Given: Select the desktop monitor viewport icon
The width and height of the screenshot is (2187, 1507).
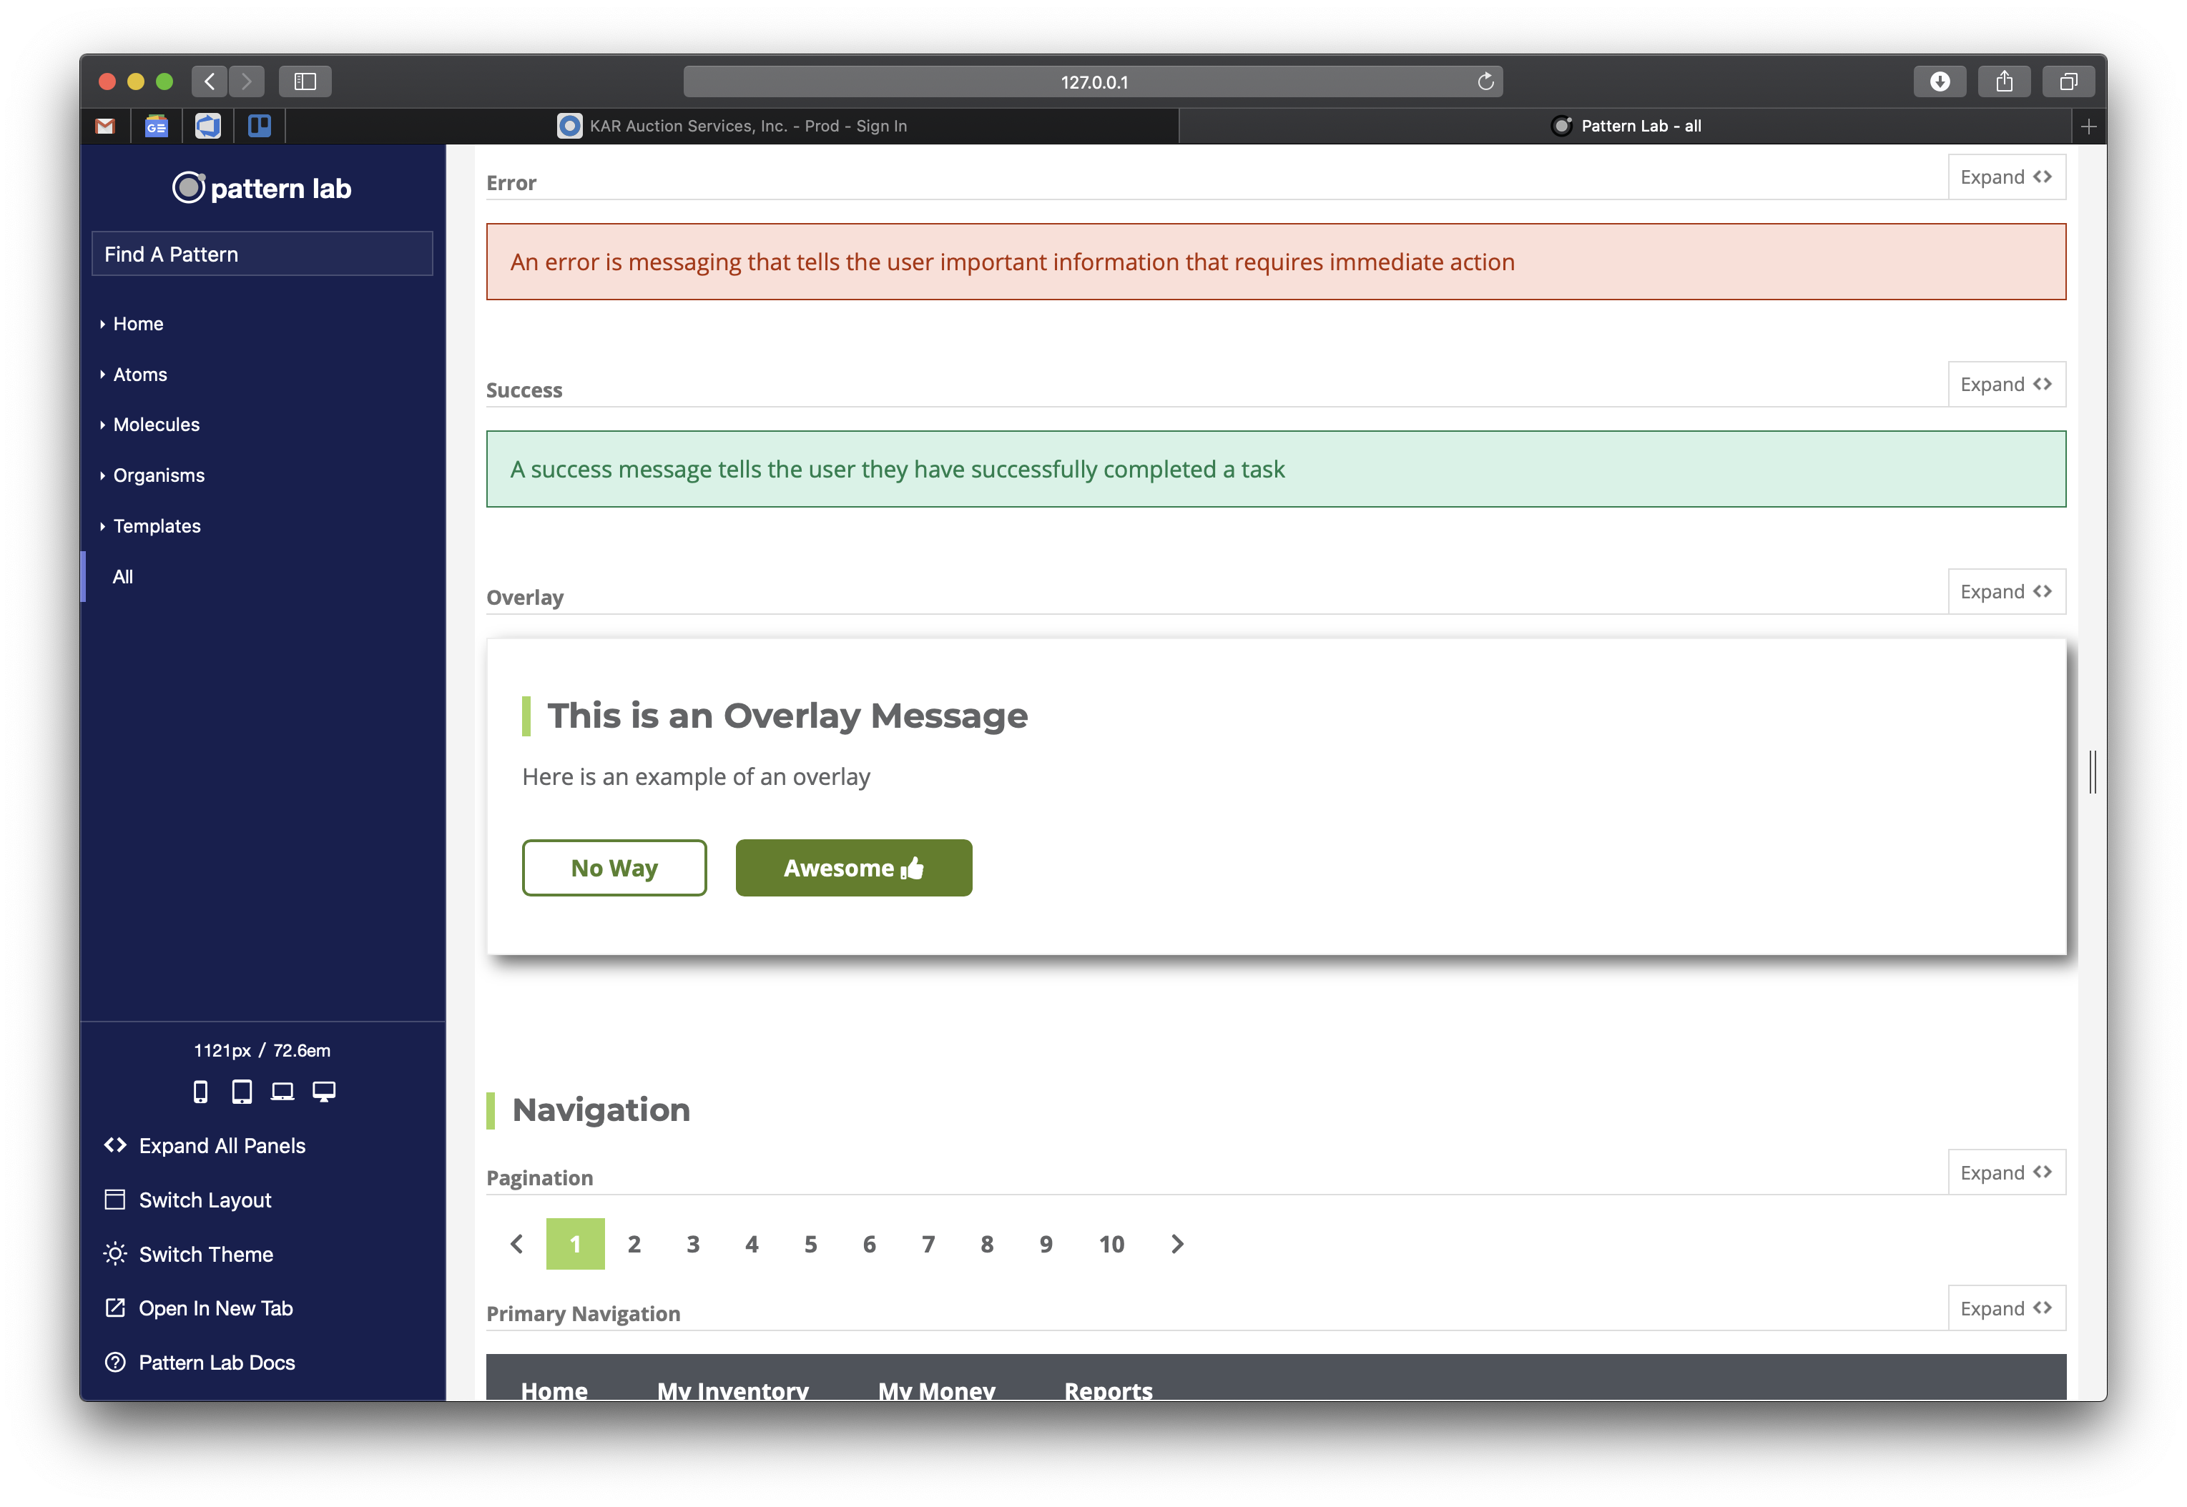Looking at the screenshot, I should coord(324,1092).
